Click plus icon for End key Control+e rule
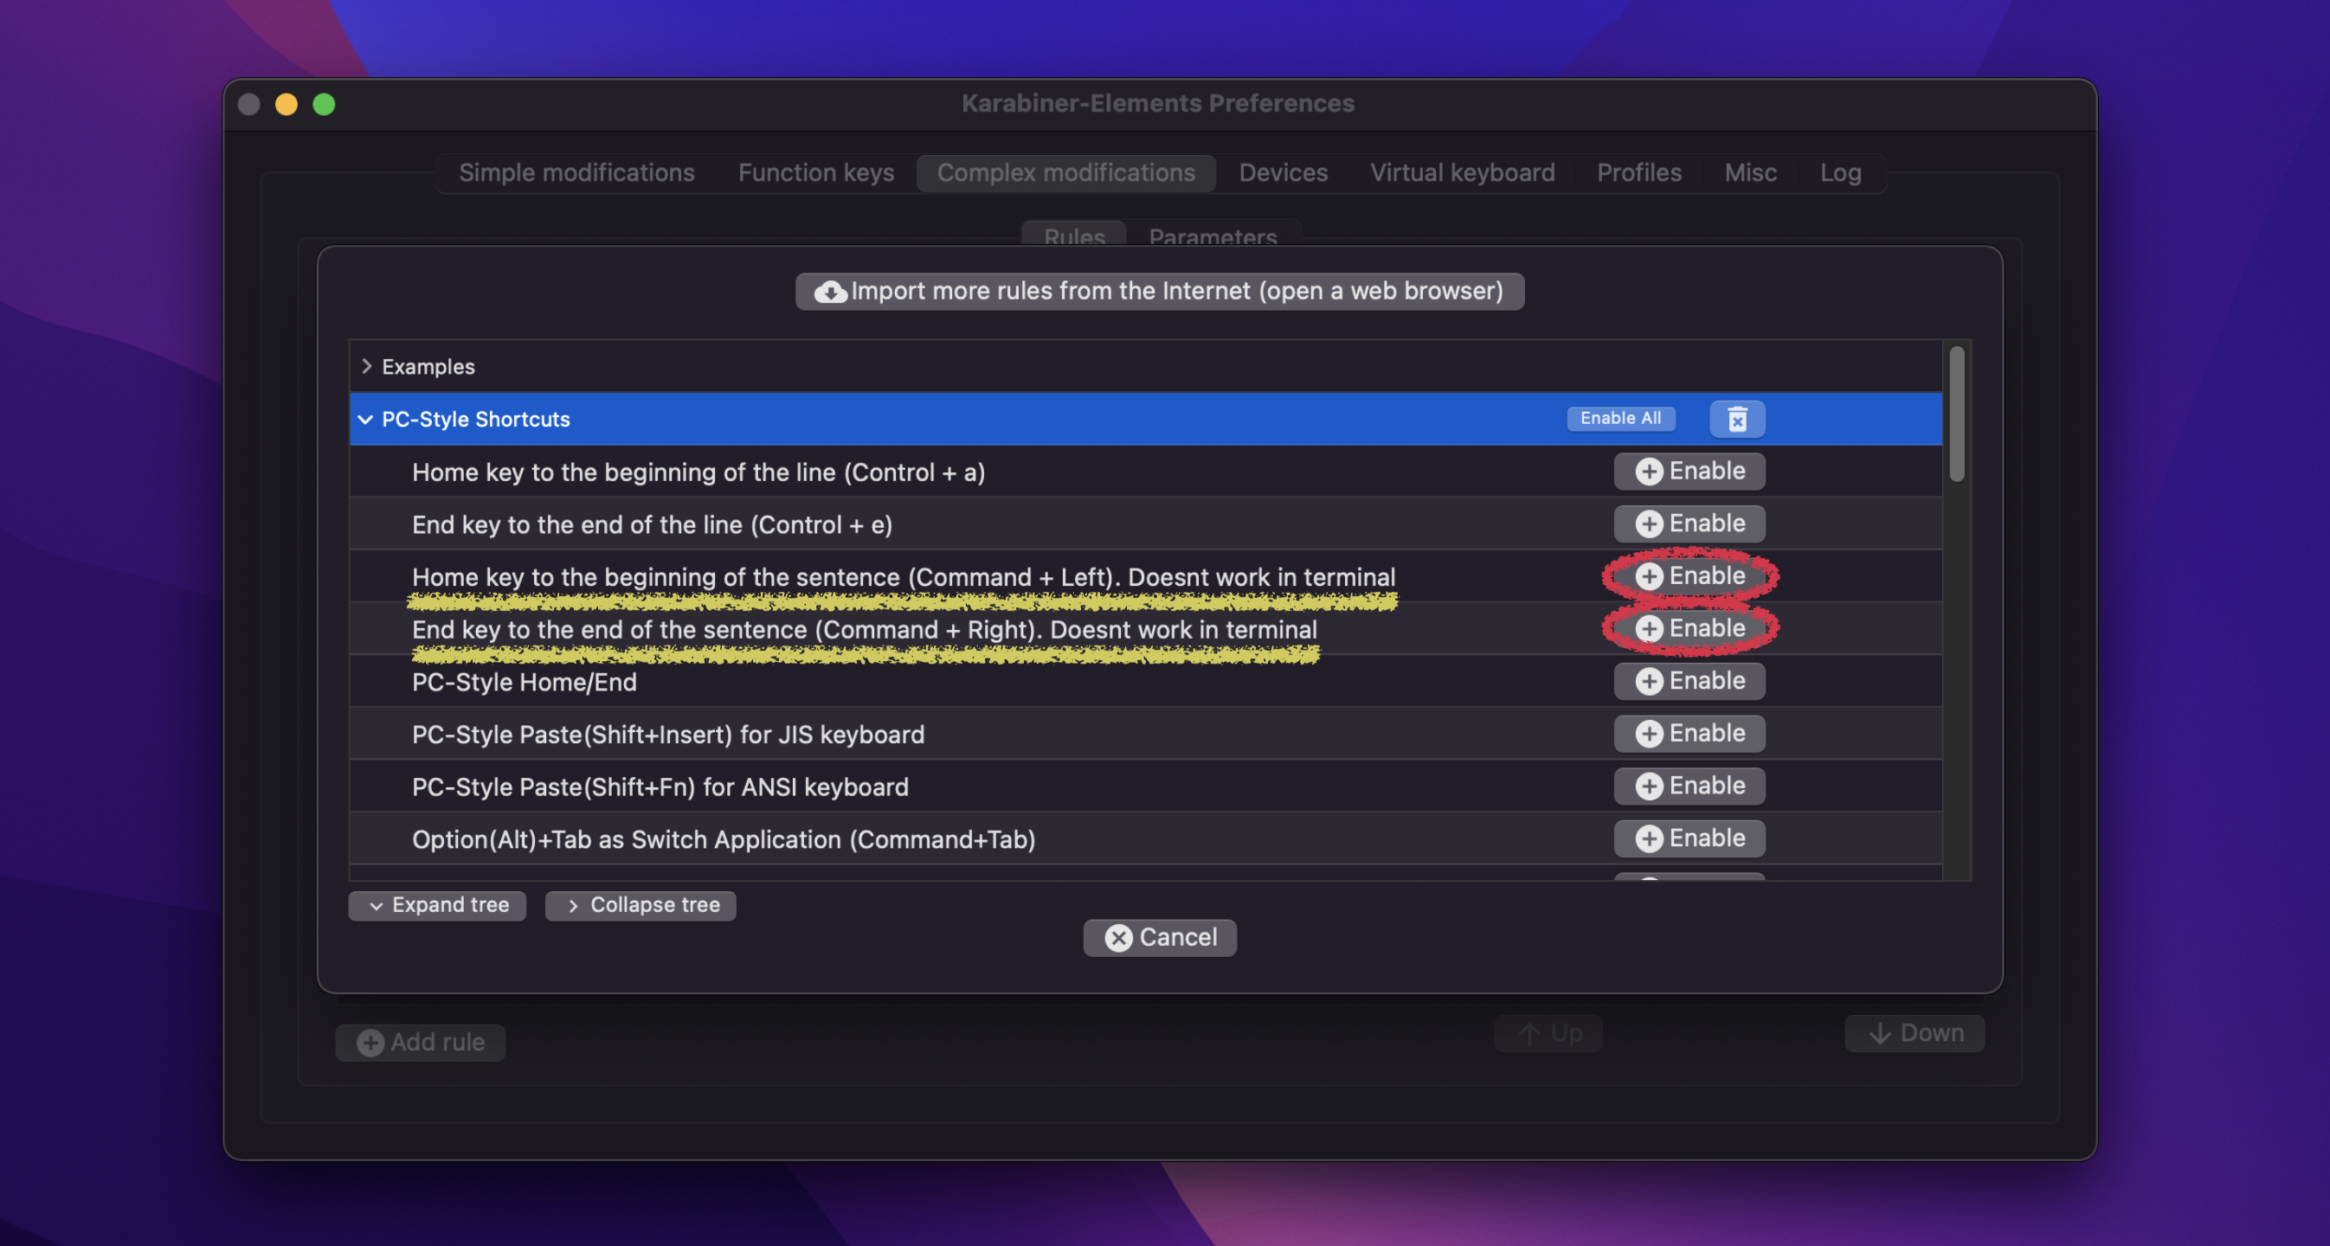This screenshot has height=1246, width=2330. click(1648, 523)
